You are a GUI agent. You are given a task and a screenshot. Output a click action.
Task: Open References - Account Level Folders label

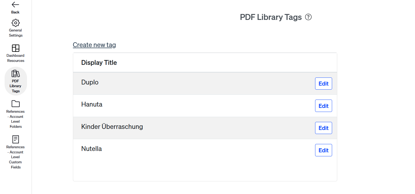[x=15, y=119]
